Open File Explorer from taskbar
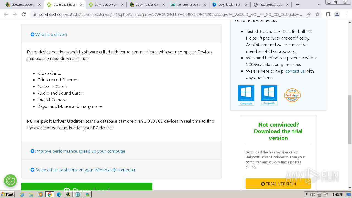This screenshot has width=352, height=198. (31, 194)
